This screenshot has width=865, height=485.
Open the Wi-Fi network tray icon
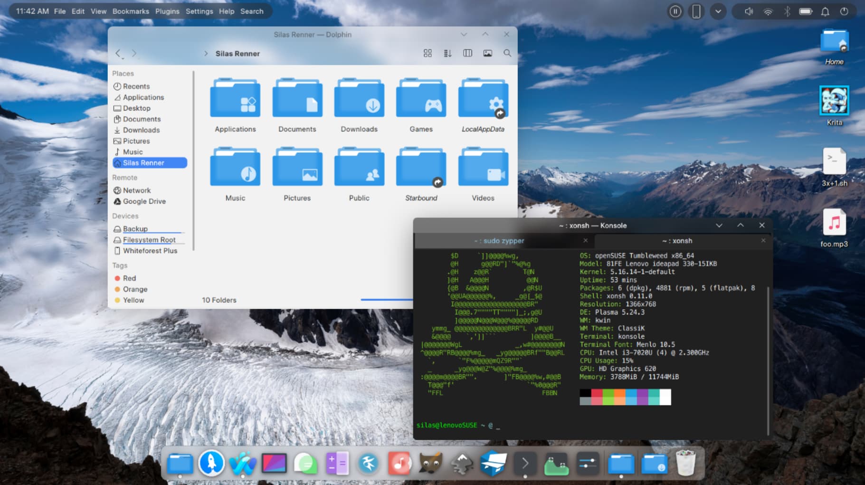coord(768,11)
